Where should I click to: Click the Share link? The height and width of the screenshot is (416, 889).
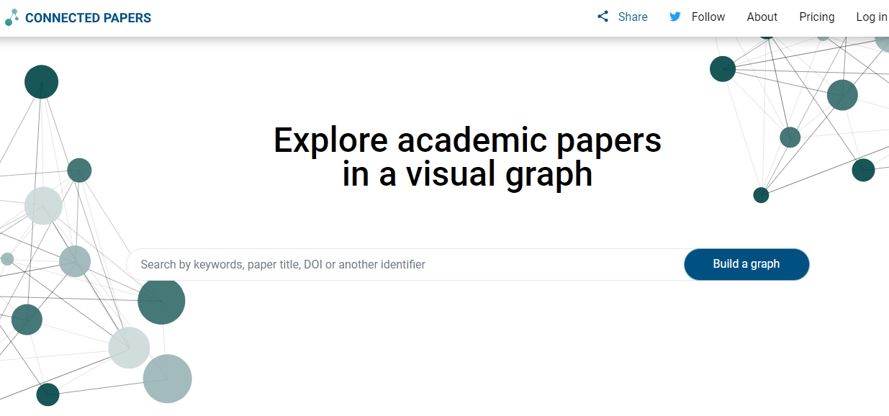[x=633, y=17]
